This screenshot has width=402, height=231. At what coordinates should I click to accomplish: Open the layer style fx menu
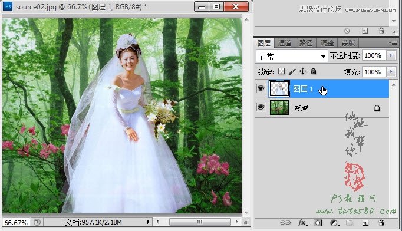[x=302, y=223]
